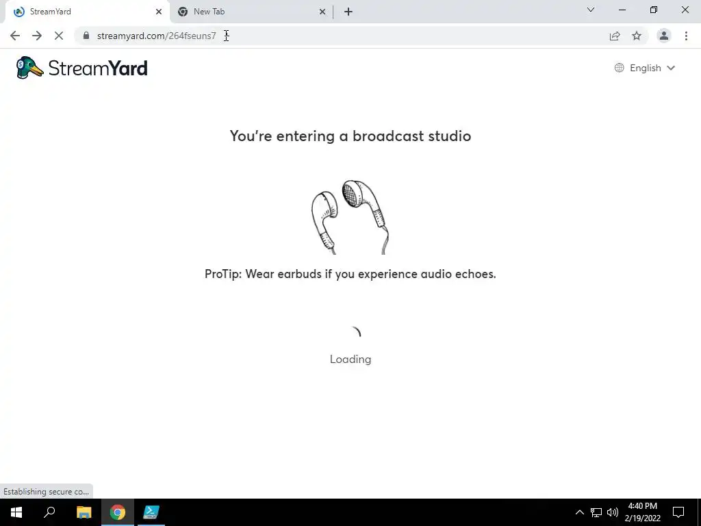Click the StreamYard wordmark text
This screenshot has height=526, width=701.
98,68
